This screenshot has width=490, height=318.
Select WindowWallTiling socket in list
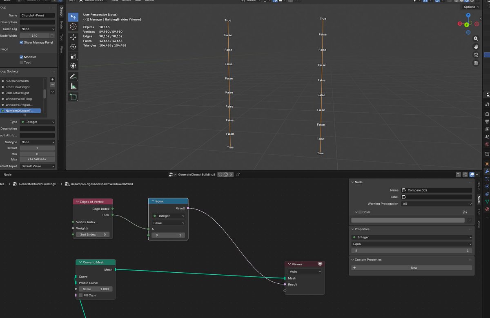[19, 99]
